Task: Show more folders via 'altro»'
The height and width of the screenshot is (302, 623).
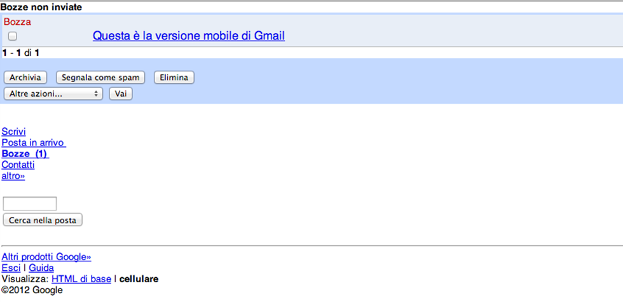Action: [13, 175]
